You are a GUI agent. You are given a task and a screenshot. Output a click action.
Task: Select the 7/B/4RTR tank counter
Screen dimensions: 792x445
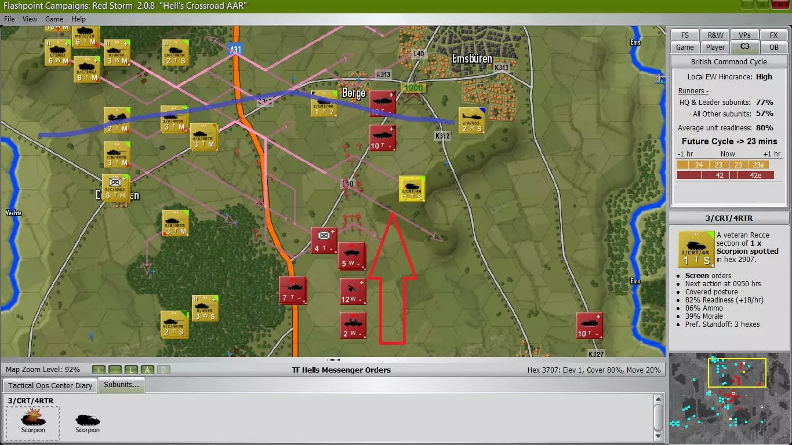point(117,154)
